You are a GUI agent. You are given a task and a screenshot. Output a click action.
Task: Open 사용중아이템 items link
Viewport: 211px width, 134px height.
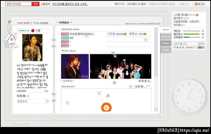(x=180, y=22)
